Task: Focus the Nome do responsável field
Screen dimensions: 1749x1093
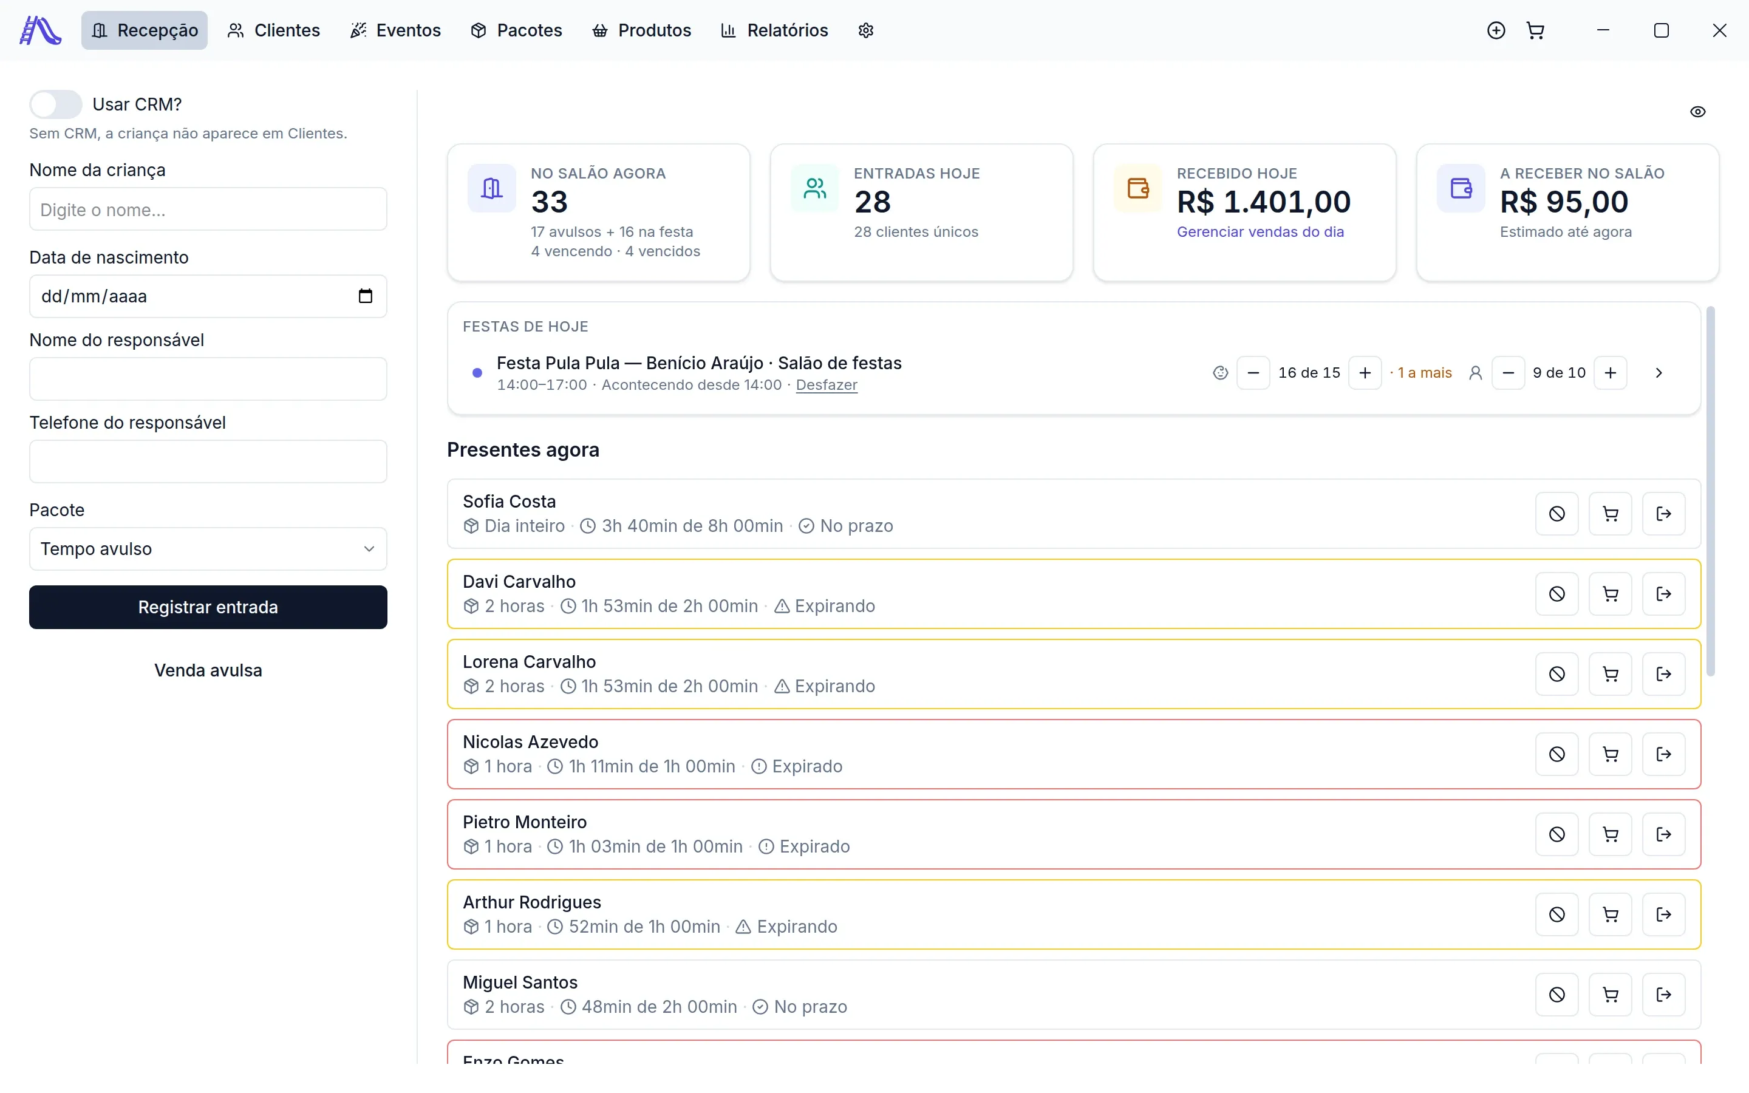Action: click(x=208, y=380)
